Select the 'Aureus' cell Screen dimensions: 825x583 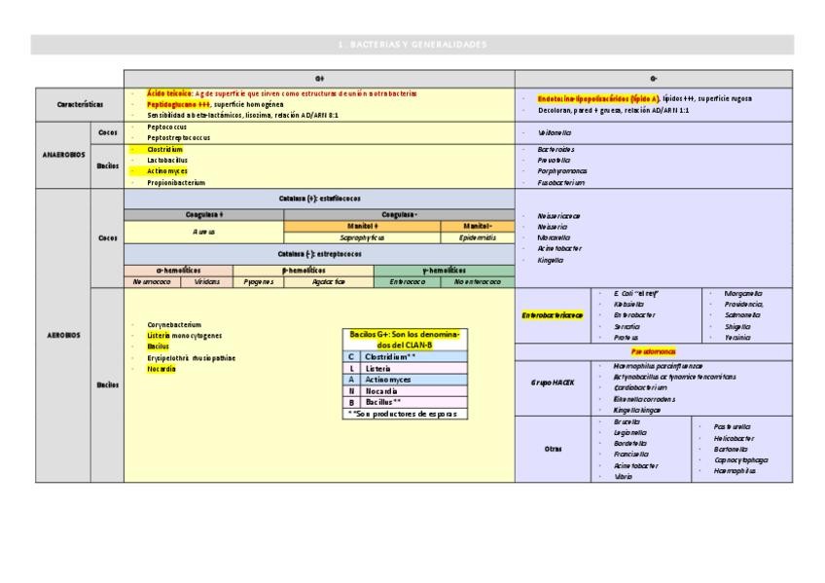coord(203,231)
